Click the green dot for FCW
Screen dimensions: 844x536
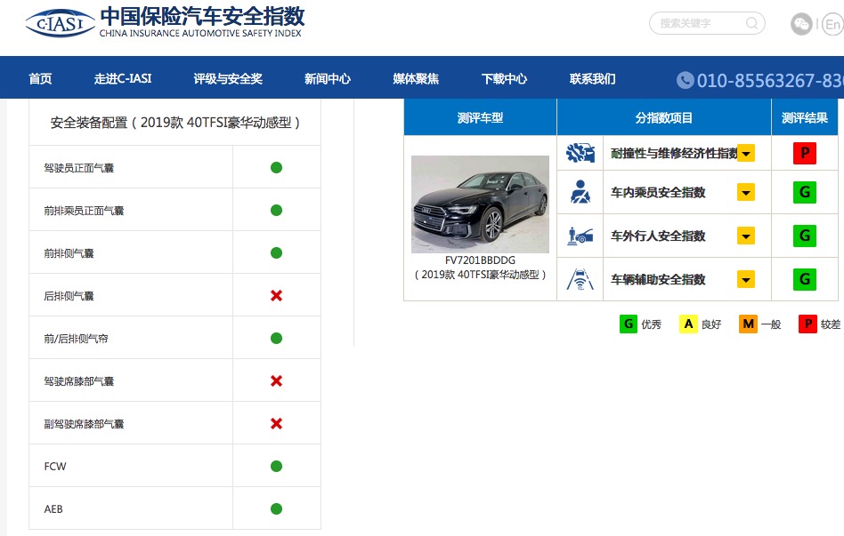pyautogui.click(x=276, y=466)
